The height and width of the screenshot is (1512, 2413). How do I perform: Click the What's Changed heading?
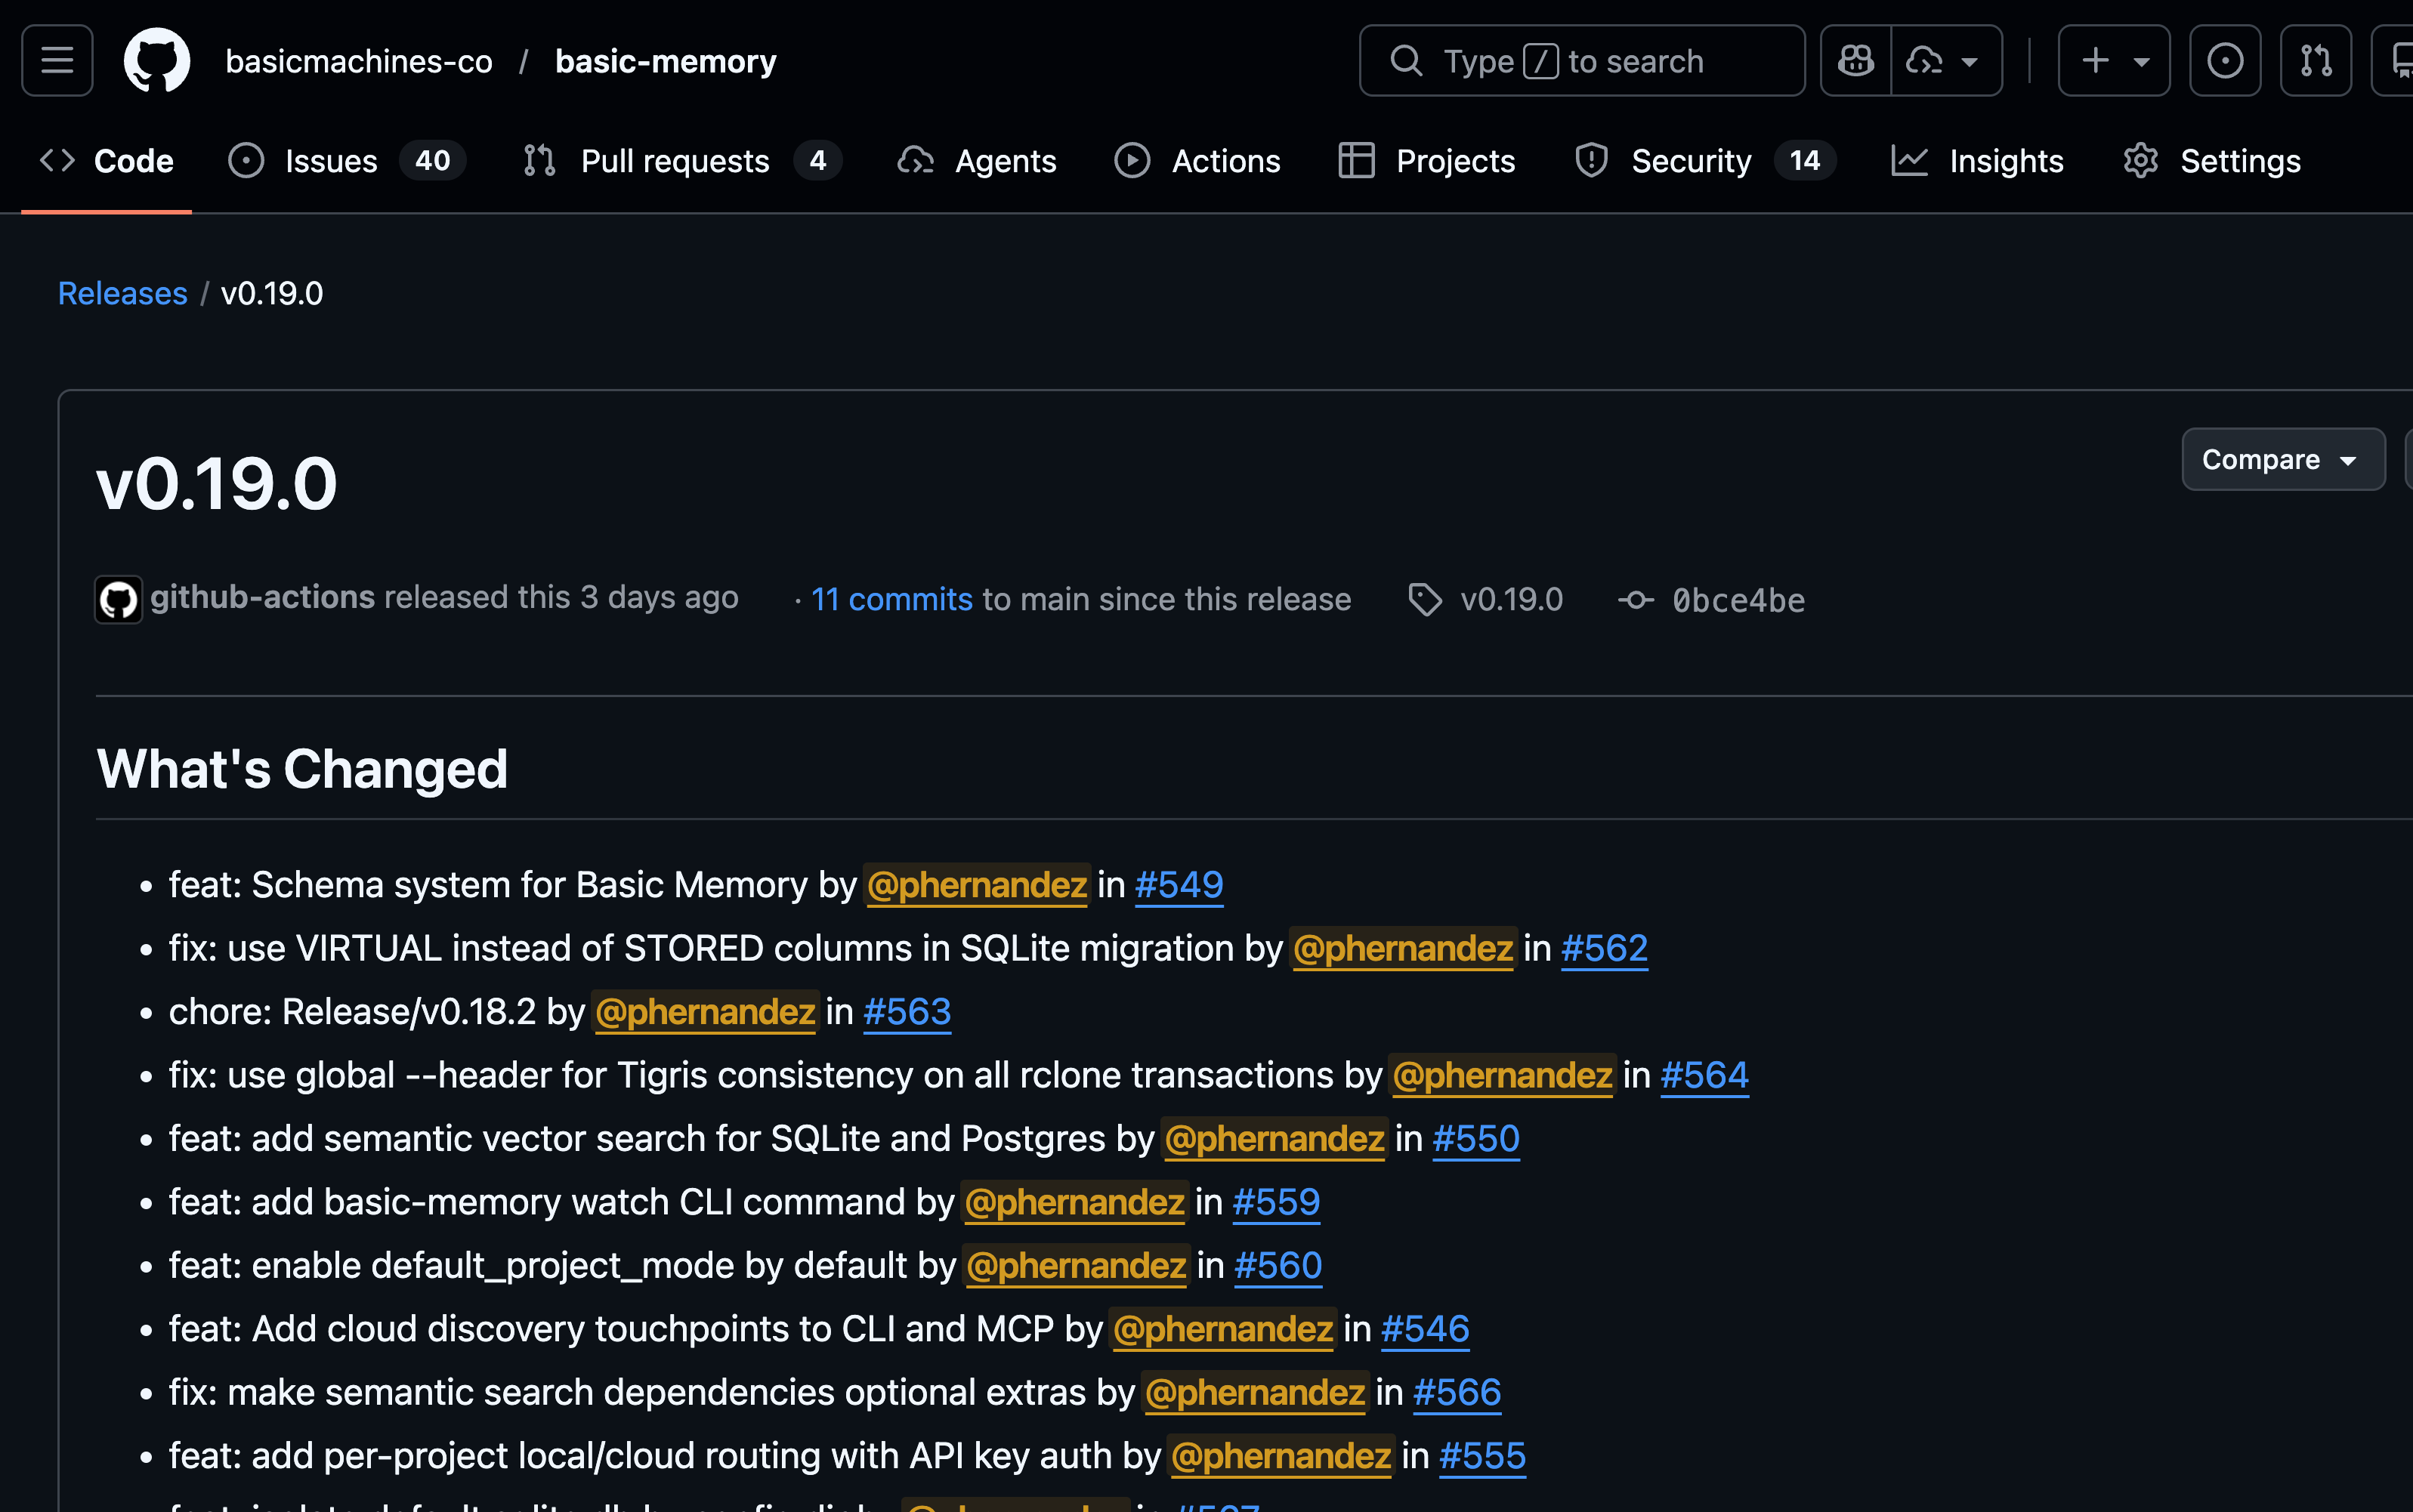(302, 769)
